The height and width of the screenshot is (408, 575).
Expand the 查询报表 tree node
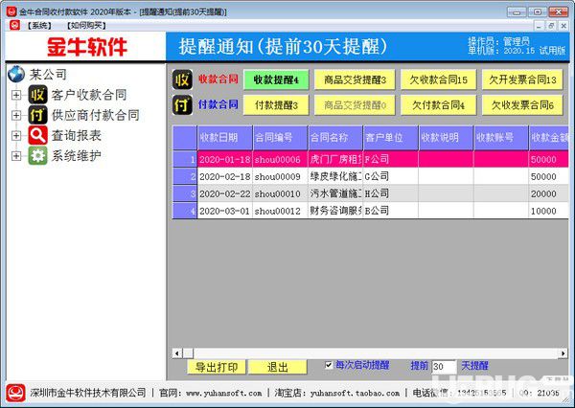pos(16,135)
